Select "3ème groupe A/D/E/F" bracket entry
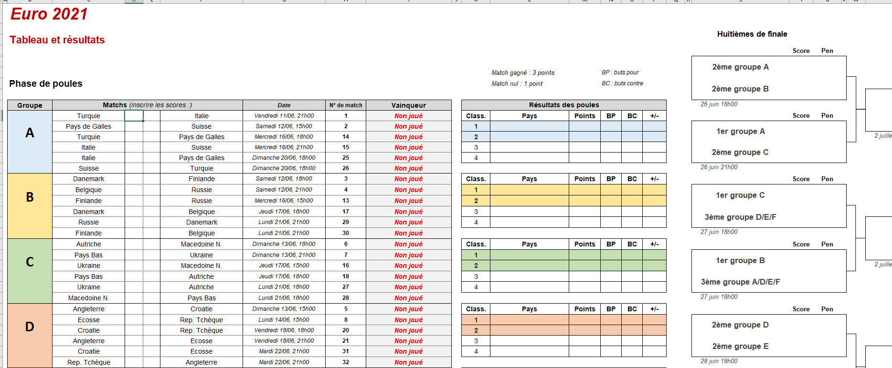Image resolution: width=892 pixels, height=368 pixels. pyautogui.click(x=741, y=282)
